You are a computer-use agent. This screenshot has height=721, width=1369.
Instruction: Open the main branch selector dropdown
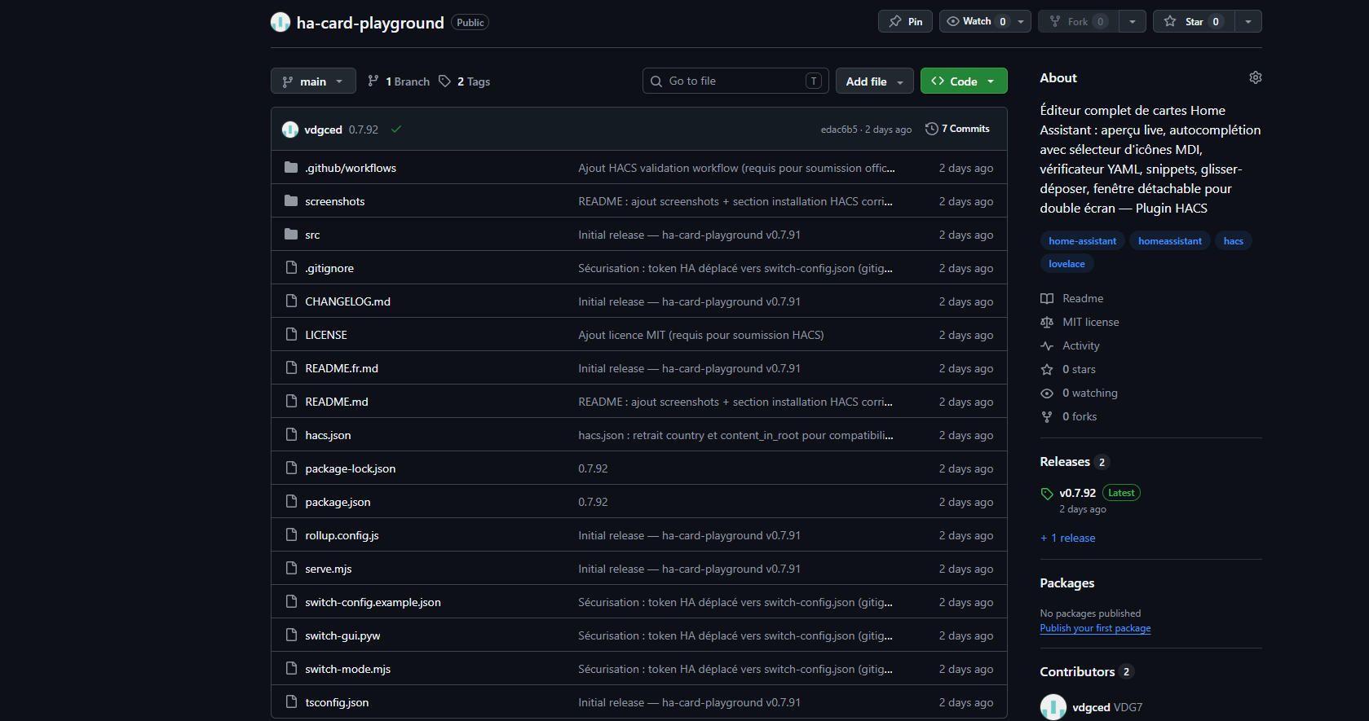(x=313, y=81)
